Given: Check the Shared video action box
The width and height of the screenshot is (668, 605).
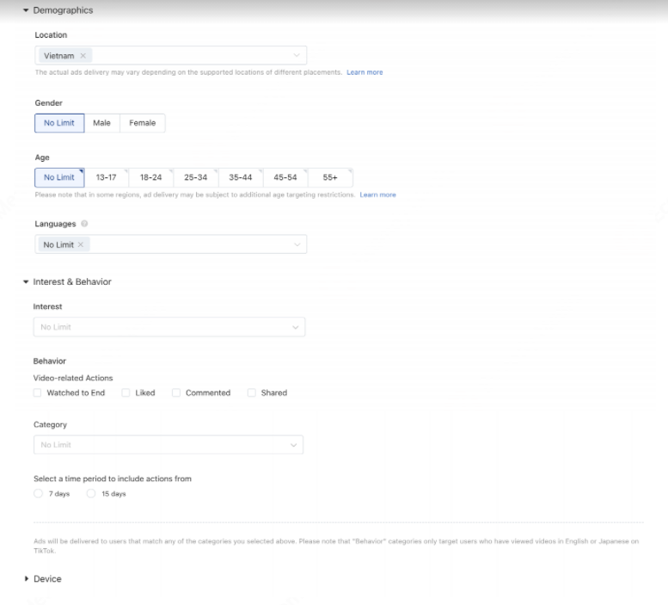Looking at the screenshot, I should pyautogui.click(x=252, y=393).
